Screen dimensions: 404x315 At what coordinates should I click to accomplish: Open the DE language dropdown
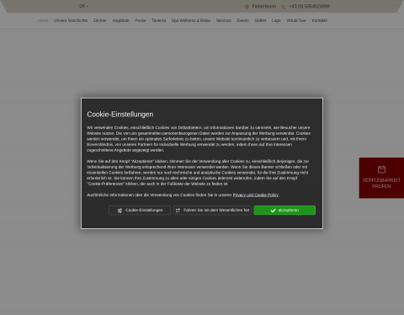[x=83, y=6]
